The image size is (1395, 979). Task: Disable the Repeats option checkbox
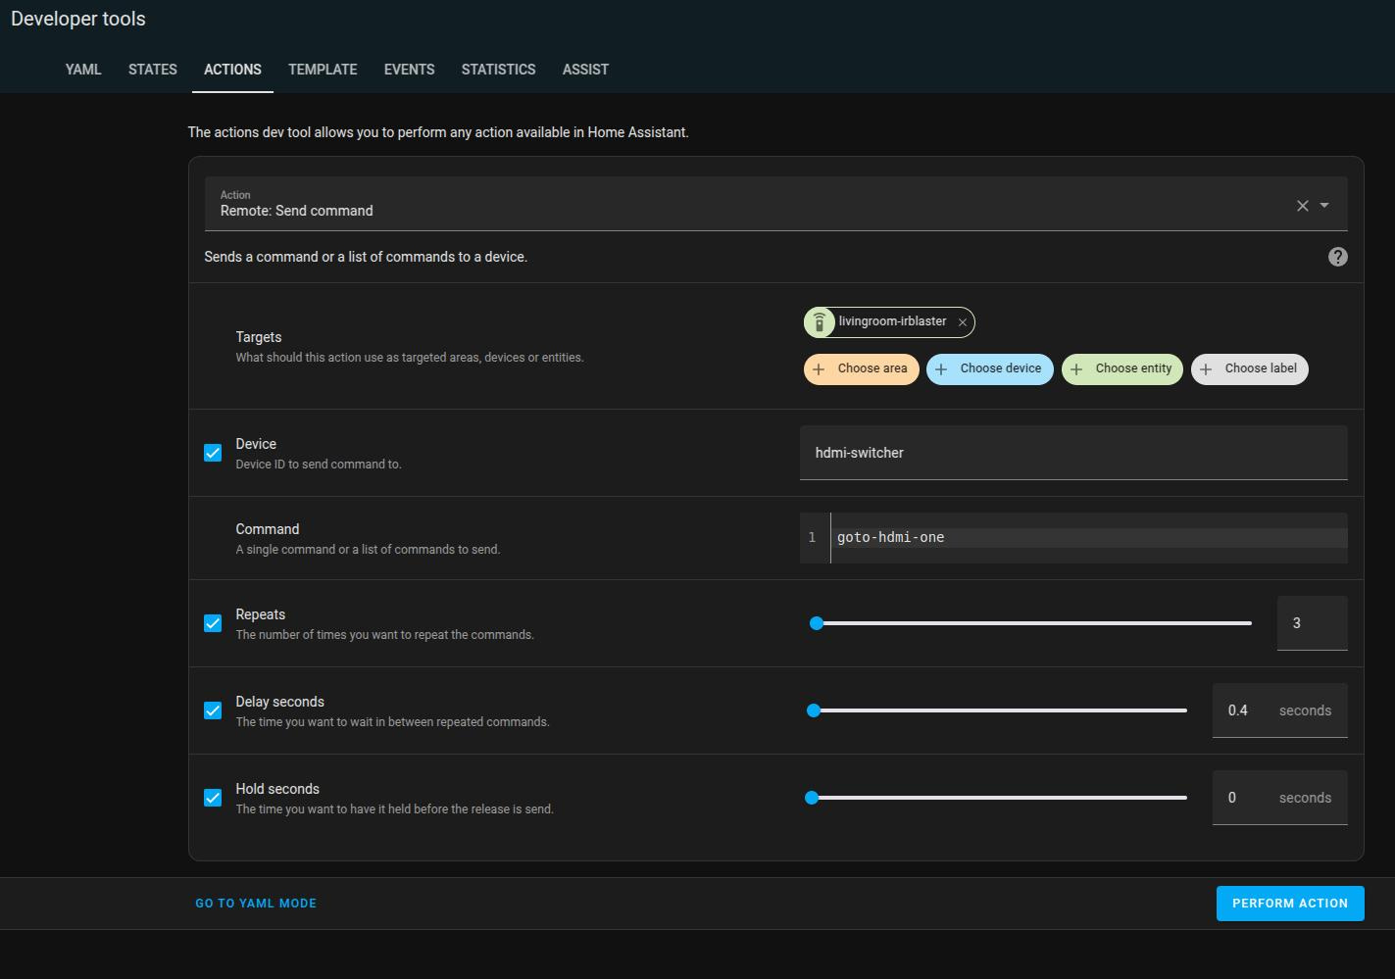(x=213, y=623)
